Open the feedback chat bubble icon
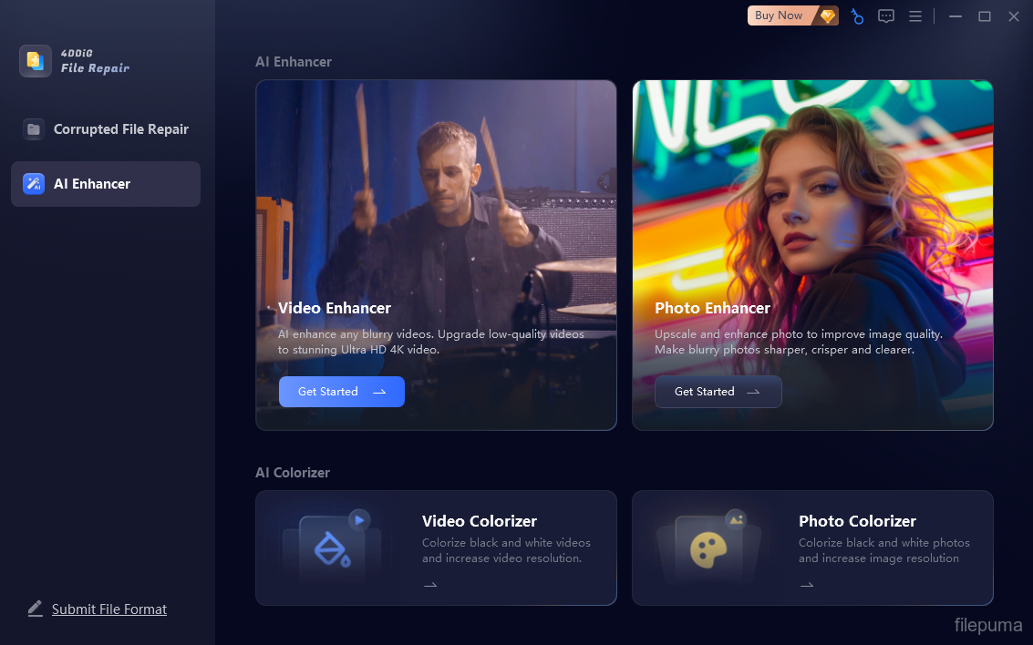The width and height of the screenshot is (1033, 645). tap(886, 16)
